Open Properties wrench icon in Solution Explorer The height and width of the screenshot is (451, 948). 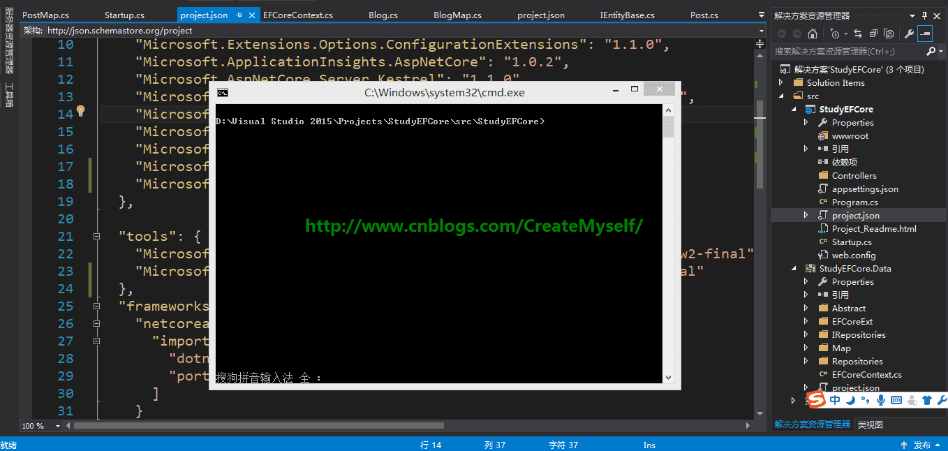[909, 34]
